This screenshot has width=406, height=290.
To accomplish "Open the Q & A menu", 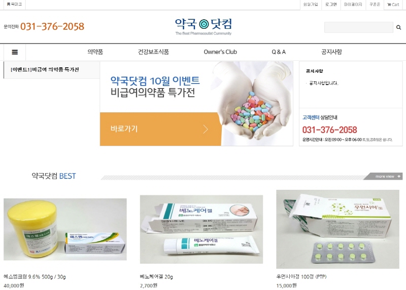I will [279, 52].
